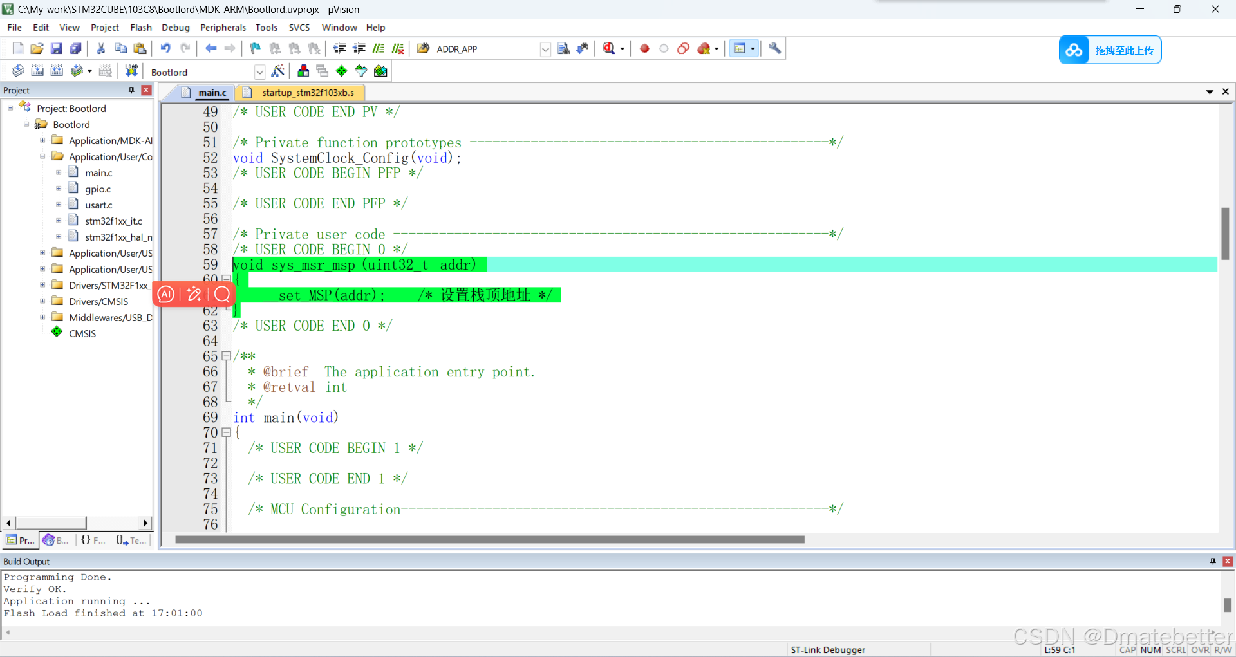Insert a breakpoint using the red dot icon
This screenshot has height=657, width=1236.
click(644, 48)
